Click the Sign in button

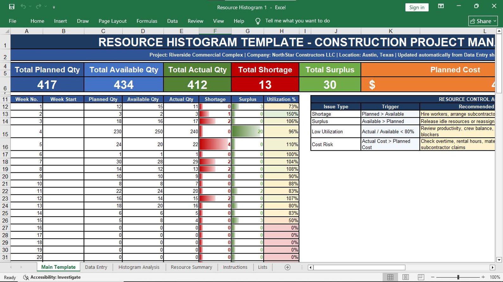pyautogui.click(x=417, y=7)
